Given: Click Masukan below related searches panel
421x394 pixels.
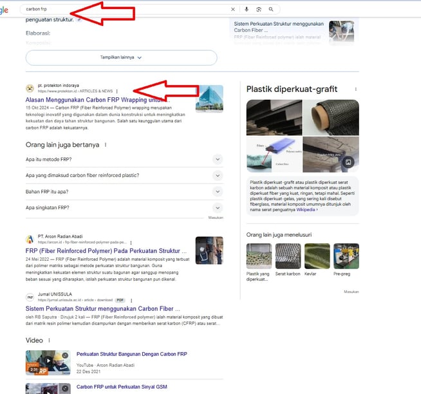Looking at the screenshot, I should [x=351, y=292].
